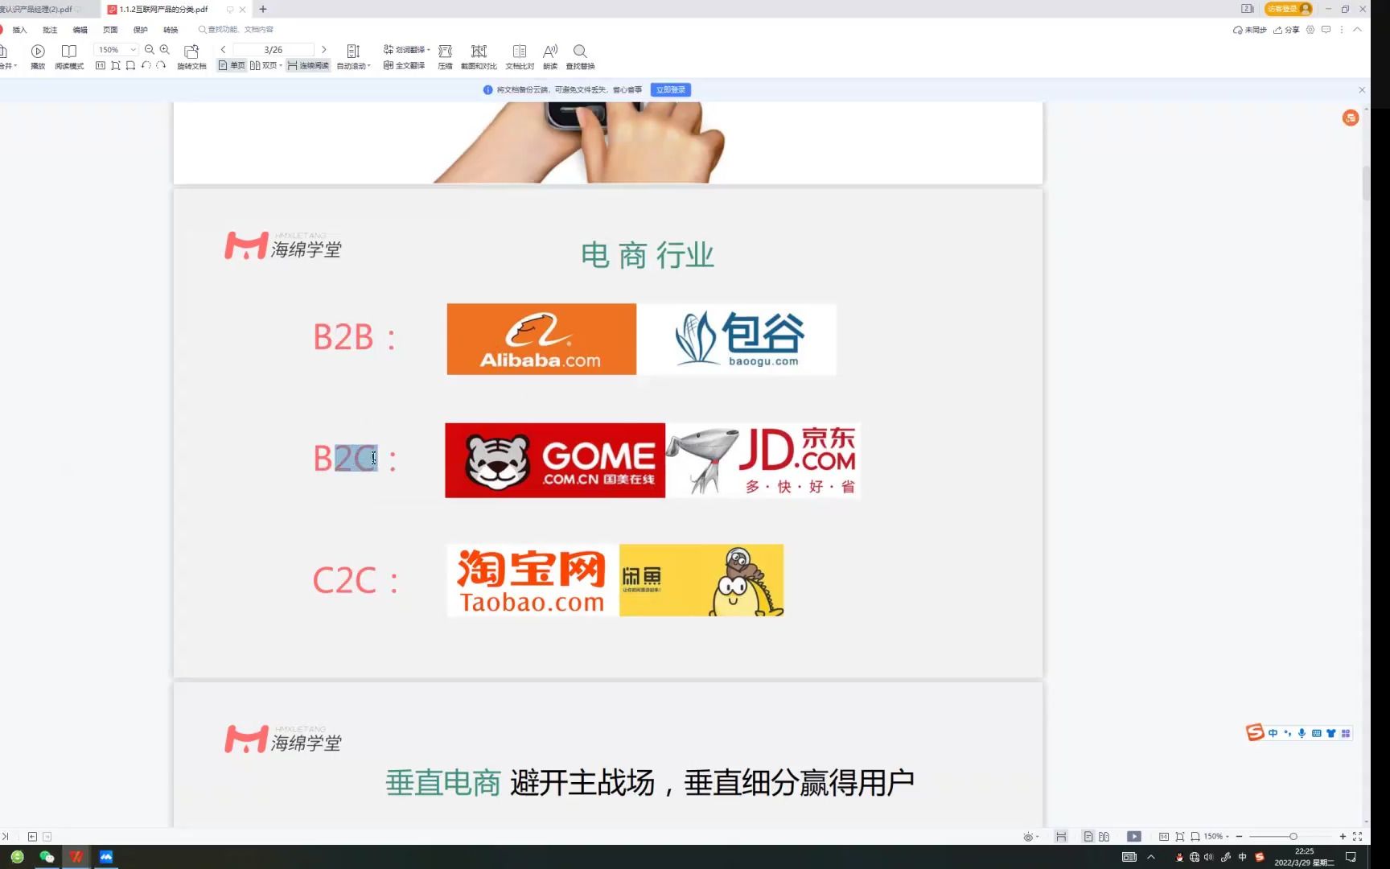The height and width of the screenshot is (869, 1390).
Task: Open the 编辑 edit menu
Action: point(80,30)
